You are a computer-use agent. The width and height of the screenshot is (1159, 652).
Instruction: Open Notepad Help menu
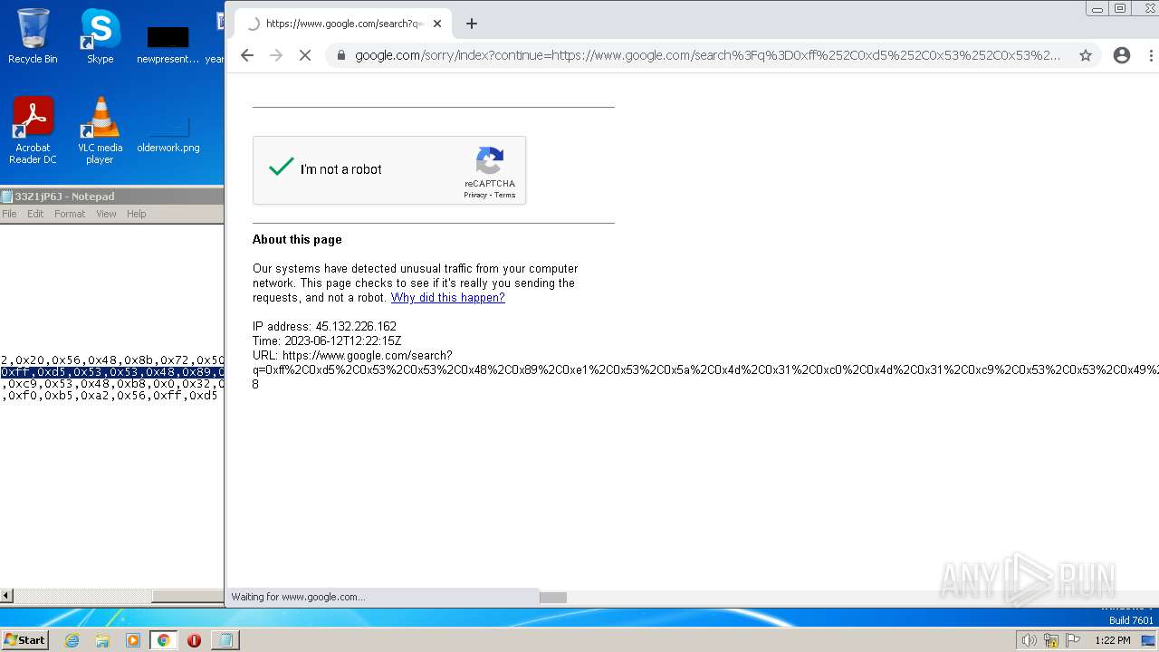[x=136, y=214]
